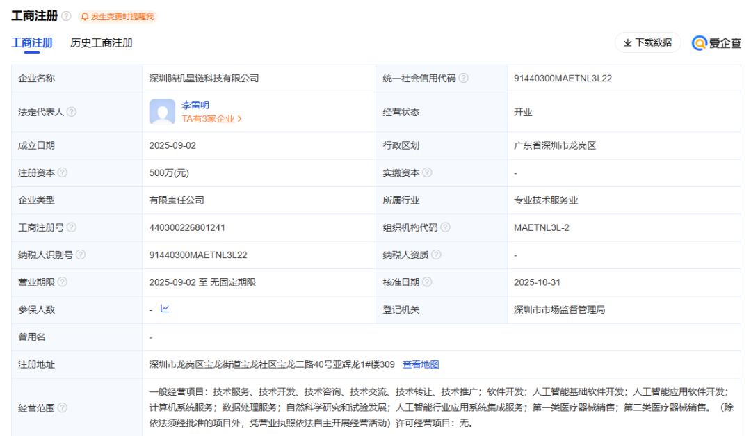Select the 工商注册 tab
Image resolution: width=751 pixels, height=436 pixels.
[x=31, y=42]
